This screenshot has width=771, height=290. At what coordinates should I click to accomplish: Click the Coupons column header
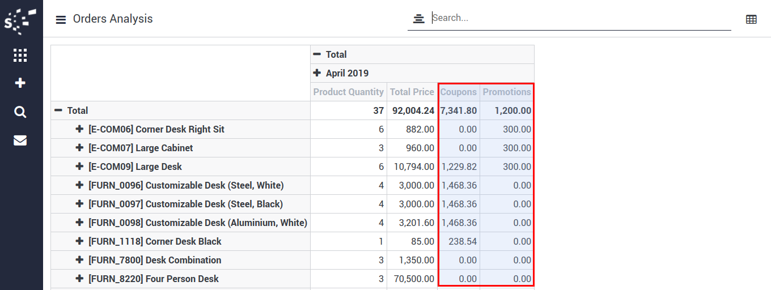(458, 92)
